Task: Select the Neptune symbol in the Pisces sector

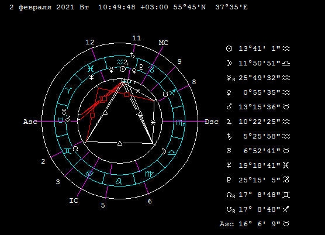Action: tap(91, 77)
